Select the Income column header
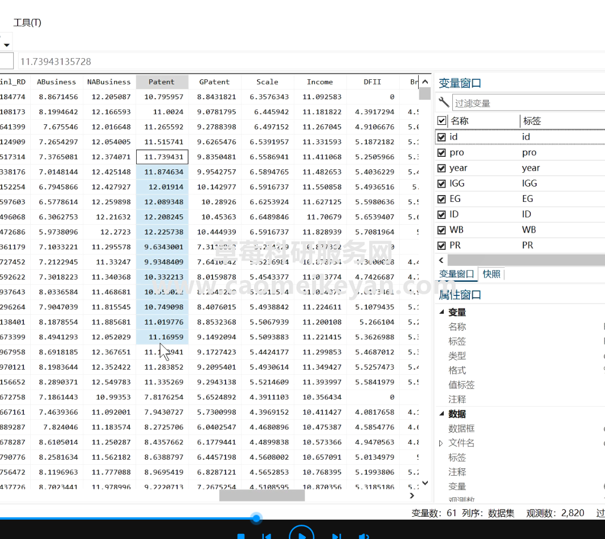The height and width of the screenshot is (539, 605). point(320,82)
